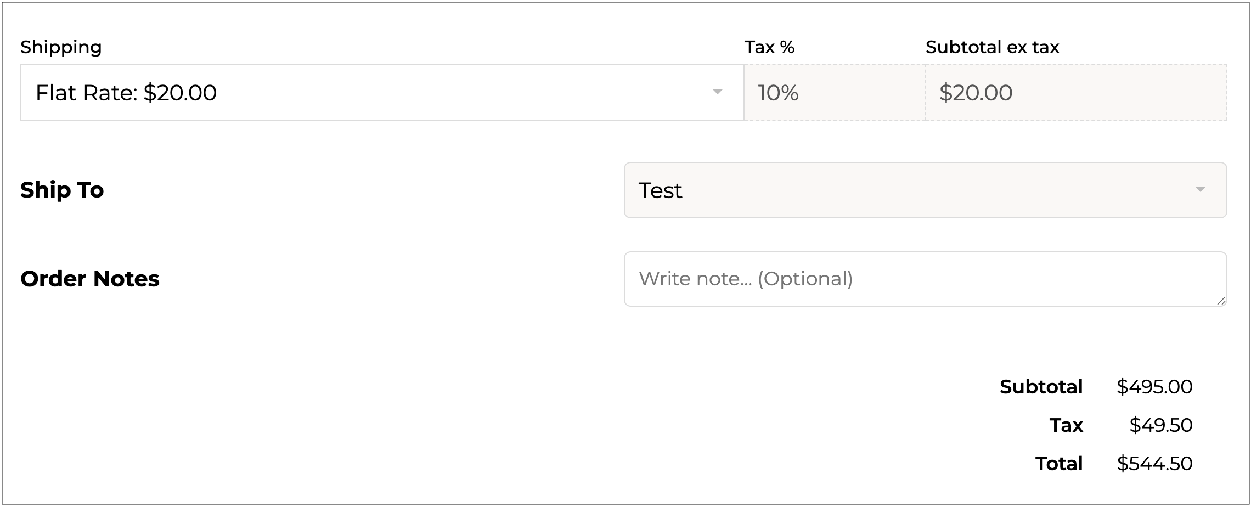Open the Shipping method dropdown
This screenshot has width=1251, height=507.
click(x=382, y=93)
